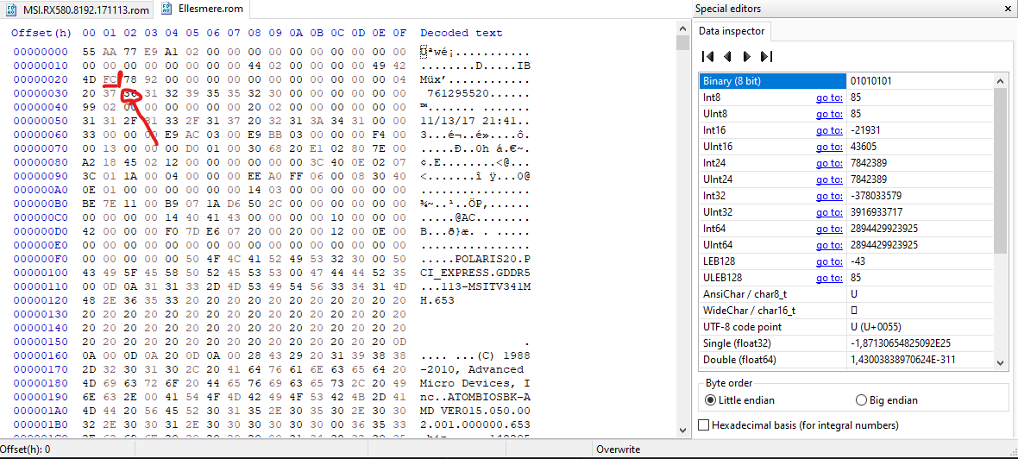This screenshot has height=459, width=1018.
Task: Click 'go to:' link for UInt64
Action: [829, 245]
